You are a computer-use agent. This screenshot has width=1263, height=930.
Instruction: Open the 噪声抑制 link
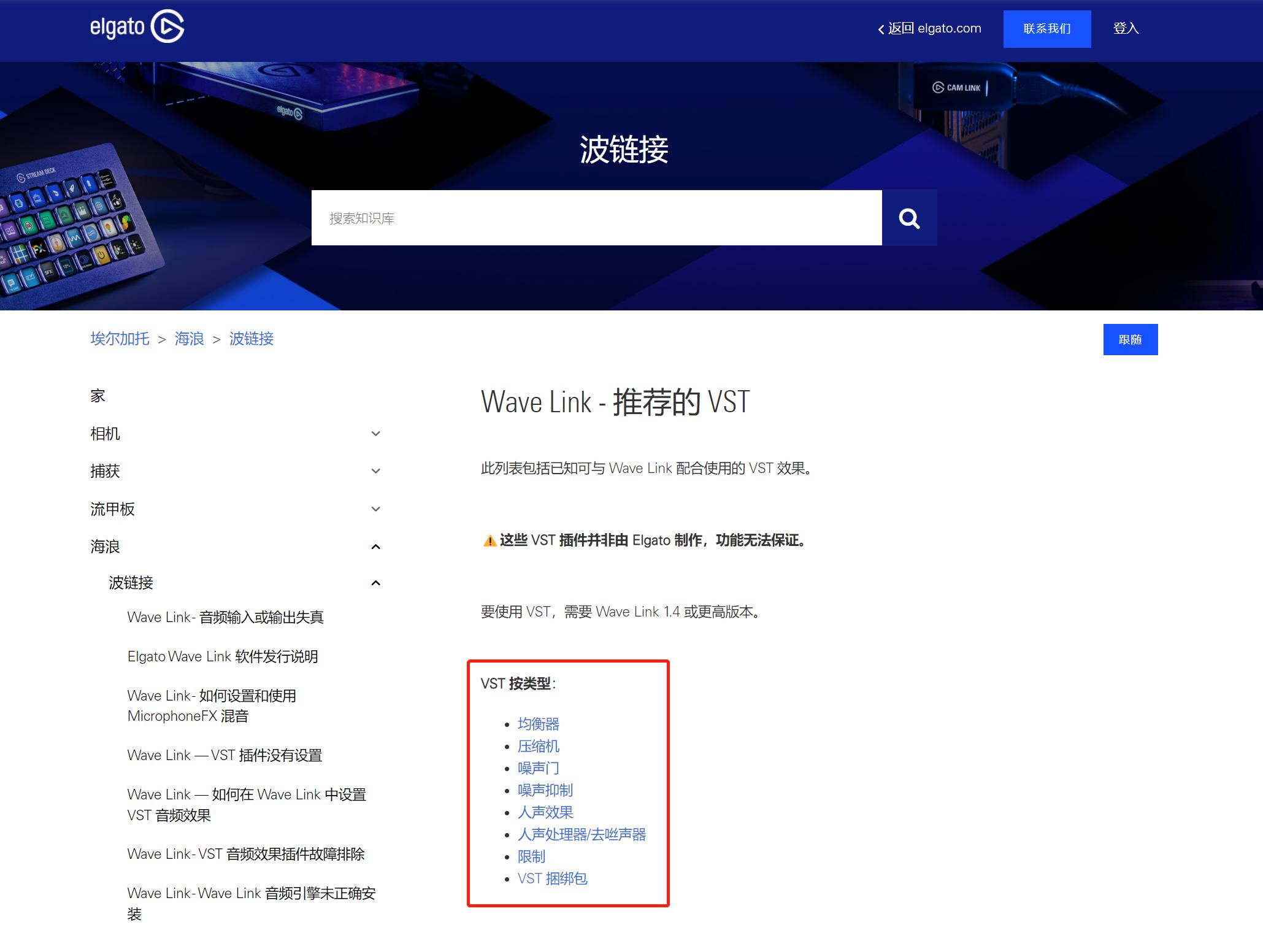click(x=545, y=790)
